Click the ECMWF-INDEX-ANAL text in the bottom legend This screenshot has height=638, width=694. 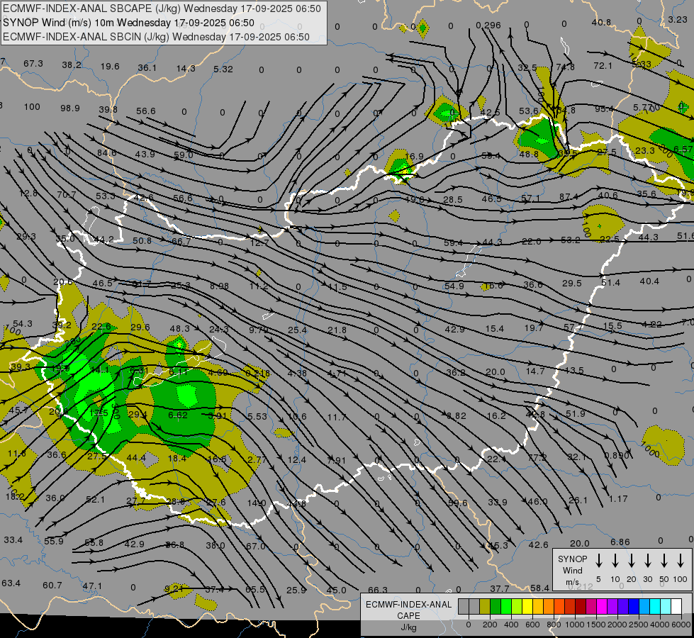click(408, 605)
